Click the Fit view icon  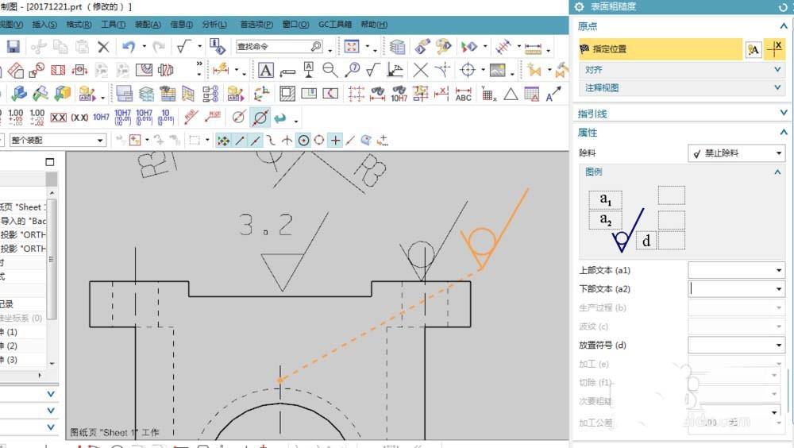[x=352, y=47]
